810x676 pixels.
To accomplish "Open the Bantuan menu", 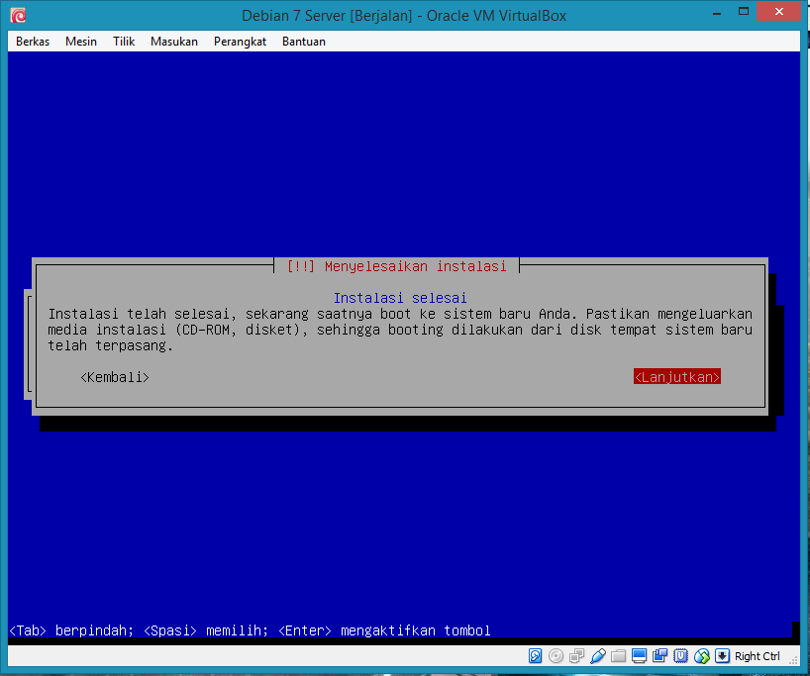I will (304, 42).
